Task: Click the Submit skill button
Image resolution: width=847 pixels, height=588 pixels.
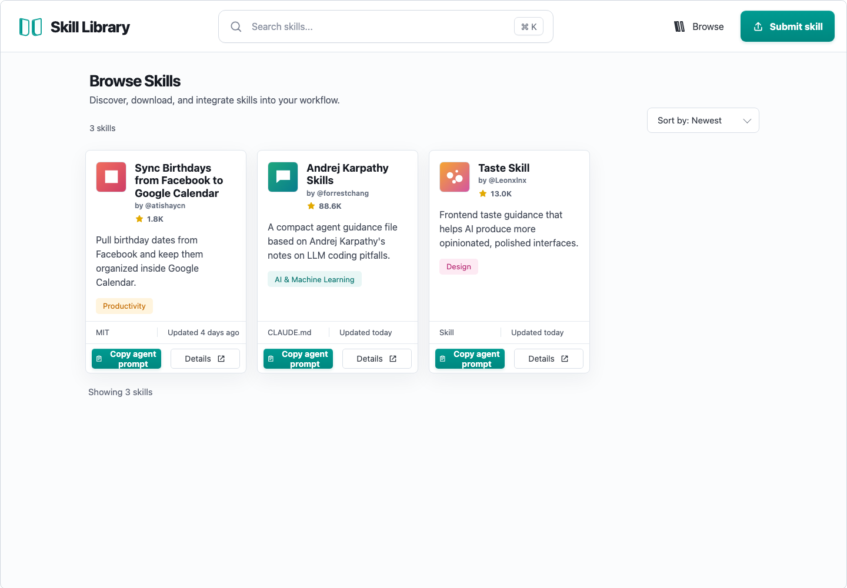Action: point(787,26)
